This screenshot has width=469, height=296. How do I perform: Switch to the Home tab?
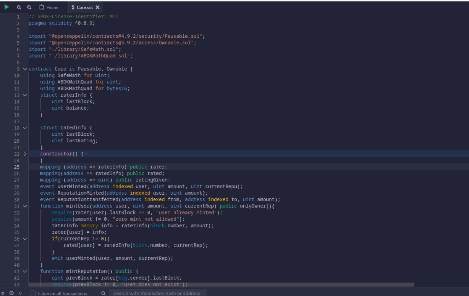[49, 7]
